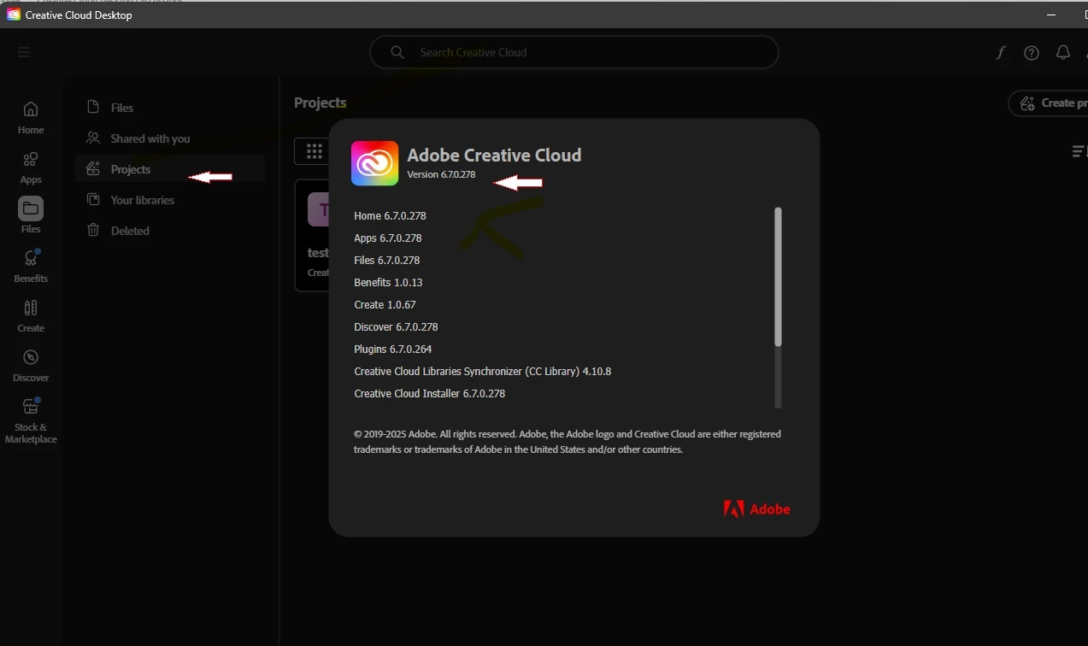
Task: Open Benefits in the sidebar
Action: coord(31,266)
